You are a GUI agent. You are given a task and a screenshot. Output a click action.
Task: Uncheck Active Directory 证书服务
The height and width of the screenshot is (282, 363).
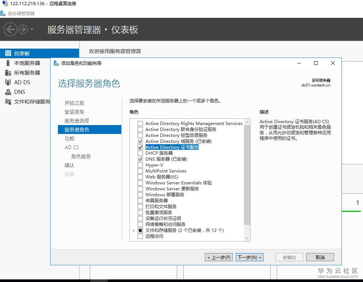click(x=140, y=147)
